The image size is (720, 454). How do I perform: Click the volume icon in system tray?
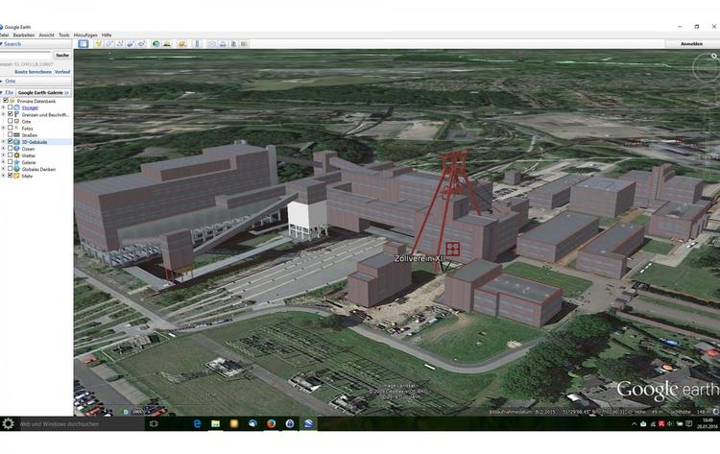(670, 423)
